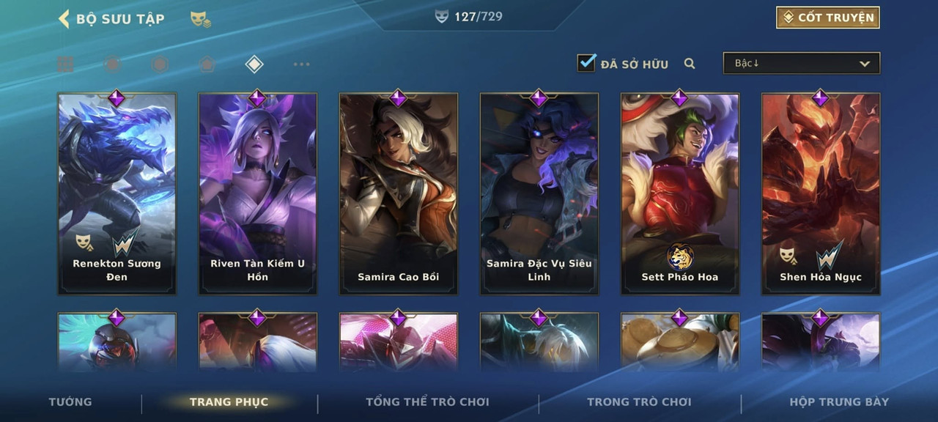The image size is (938, 422).
Task: Switch to the Tướng tab
Action: pyautogui.click(x=70, y=401)
